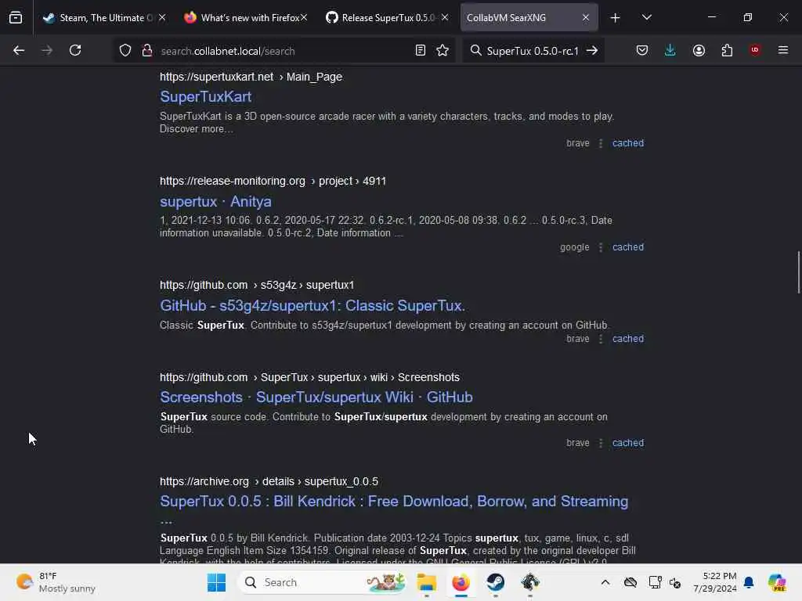Go back using the back arrow
The image size is (802, 601).
(x=19, y=50)
